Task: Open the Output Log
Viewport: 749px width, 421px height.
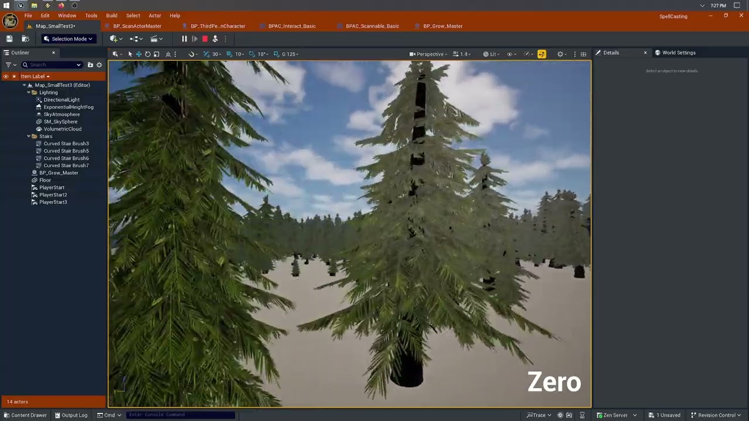Action: coord(71,415)
